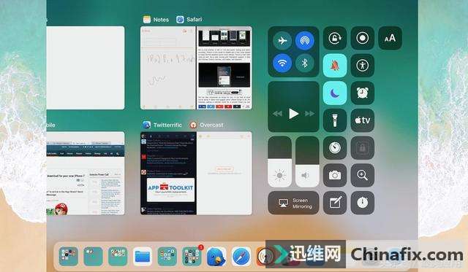Screen dimensions: 468x272
Task: Turn off Wi-Fi in Control Center
Action: pos(282,63)
